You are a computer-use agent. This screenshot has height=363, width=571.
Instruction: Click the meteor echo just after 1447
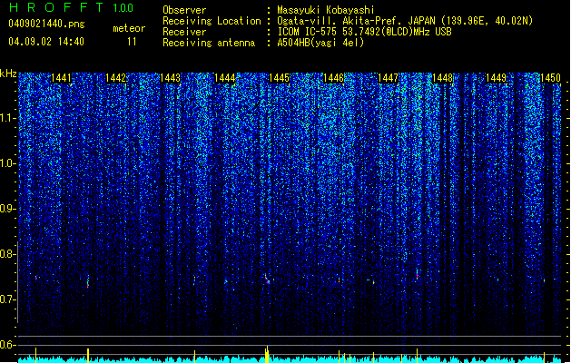tap(417, 274)
